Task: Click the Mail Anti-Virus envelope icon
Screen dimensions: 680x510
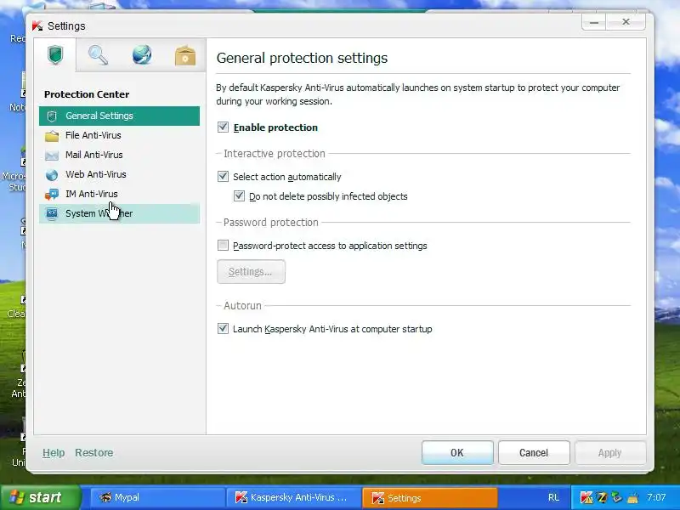Action: tap(52, 156)
